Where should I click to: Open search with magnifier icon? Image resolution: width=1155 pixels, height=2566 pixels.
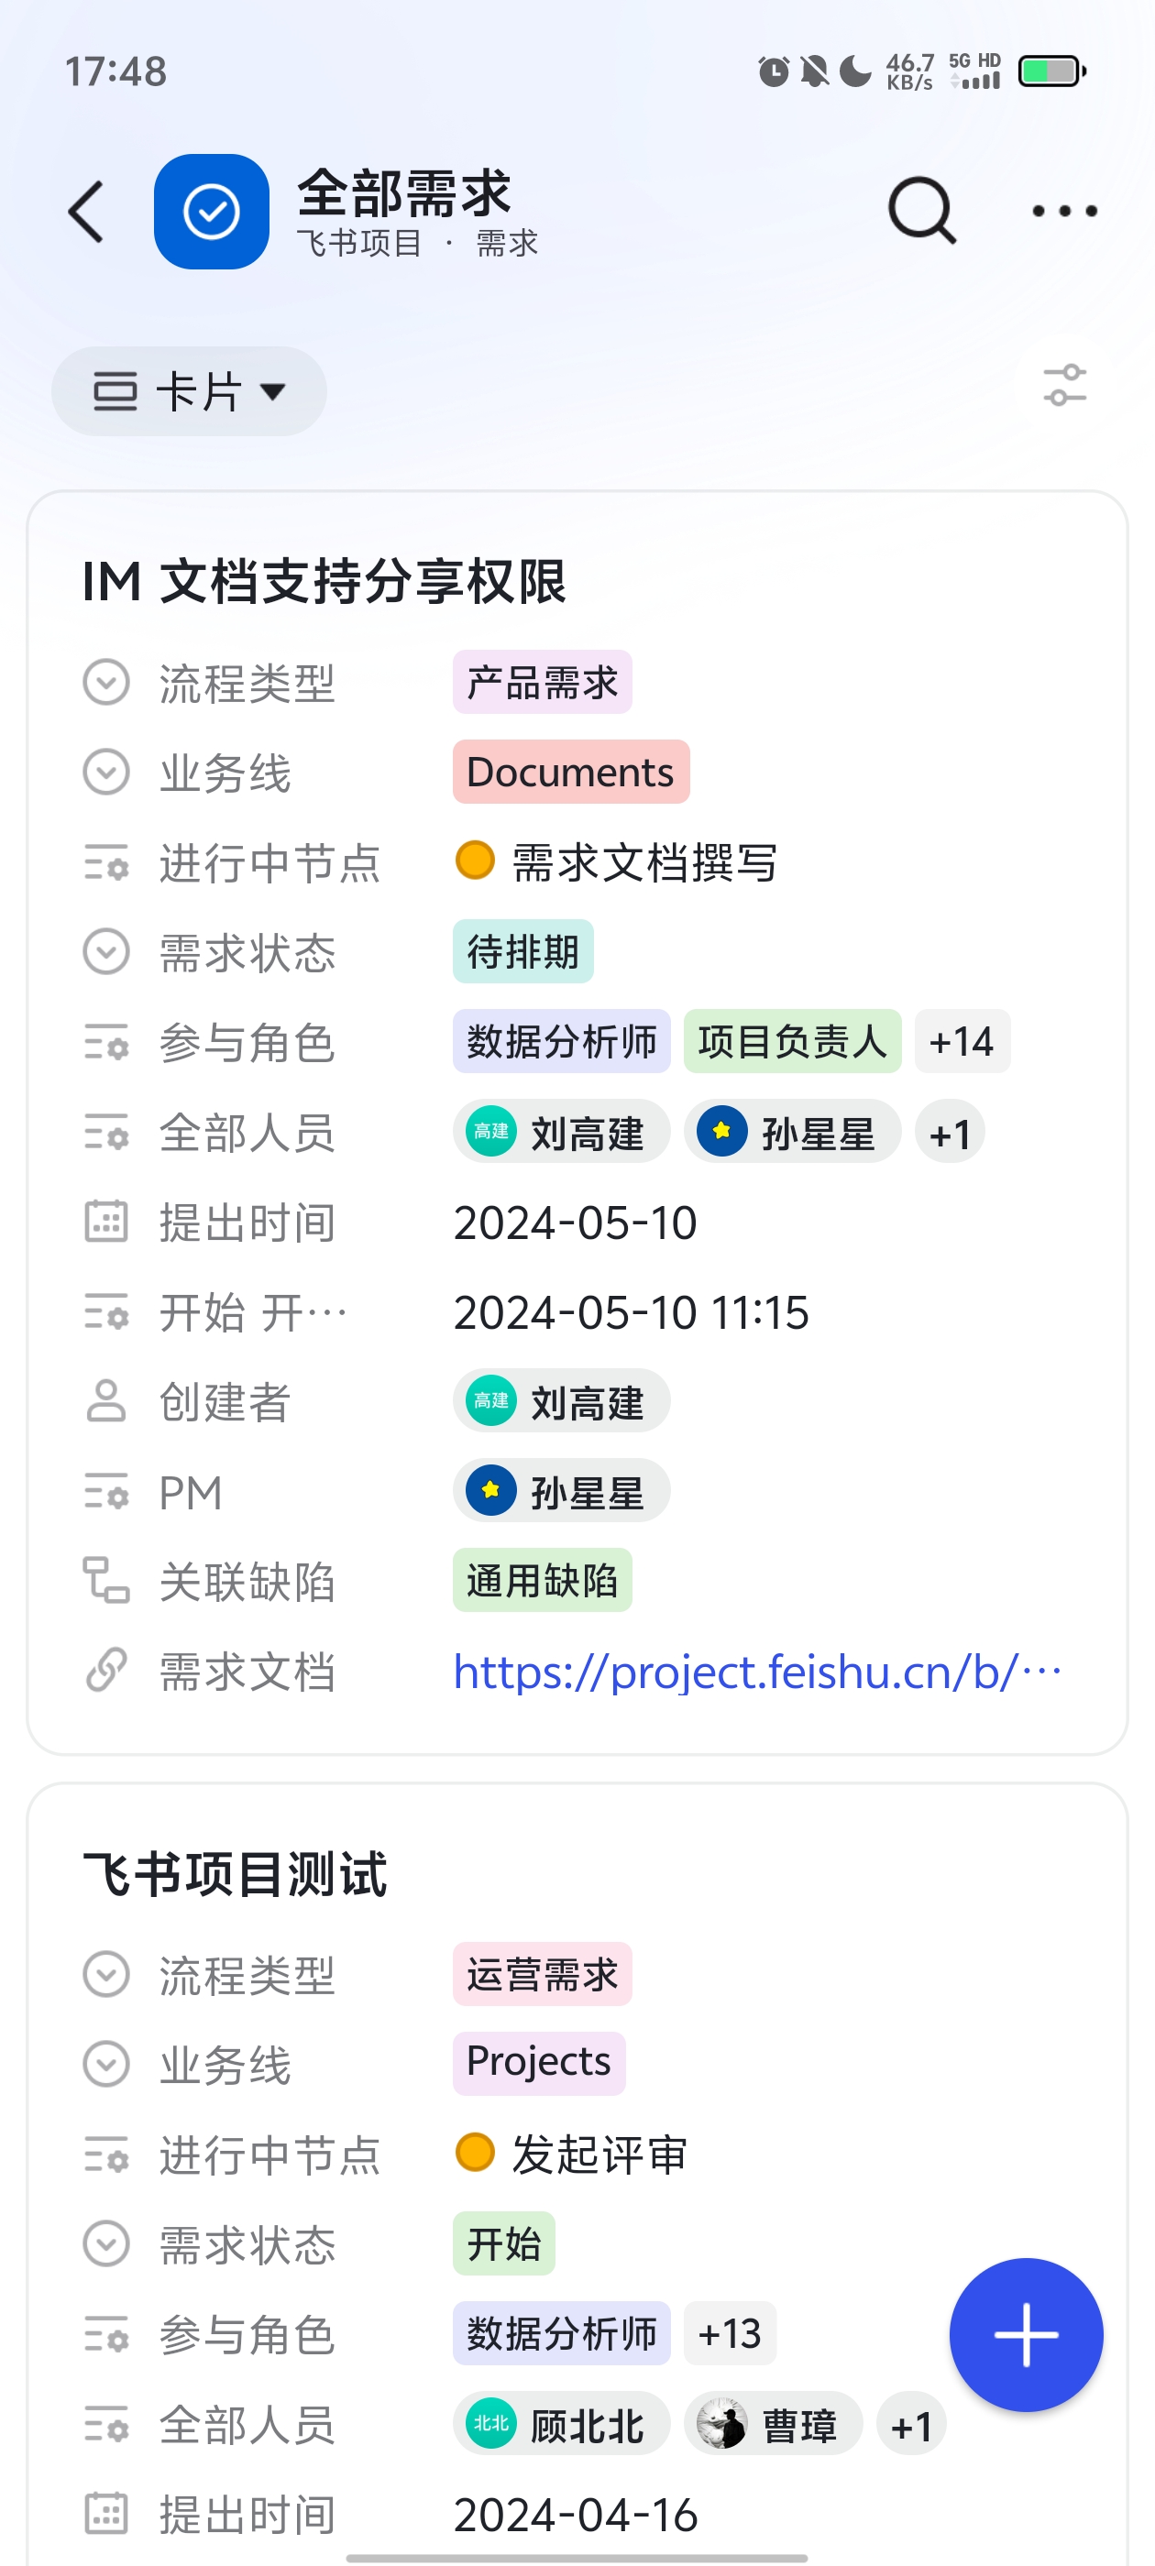point(922,211)
